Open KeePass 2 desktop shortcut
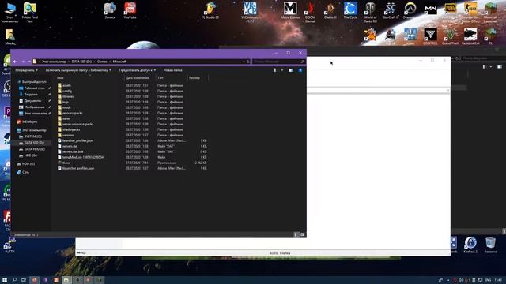The image size is (506, 284). pos(470,245)
